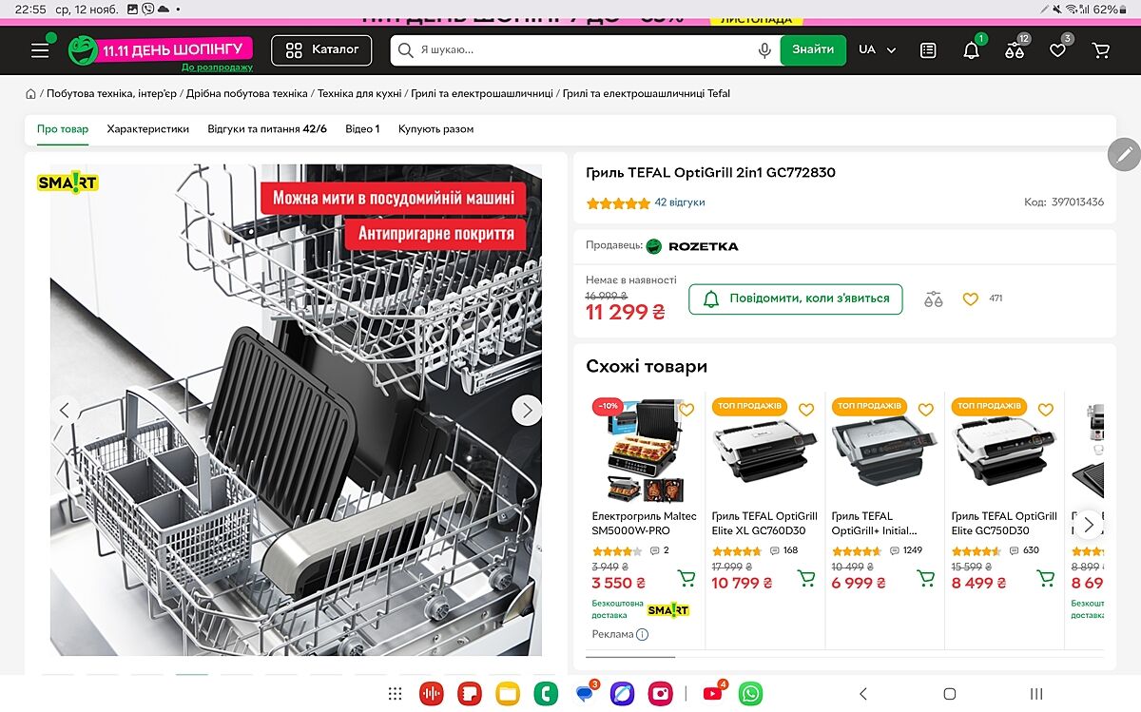1141x712 pixels.
Task: Toggle wishlist heart on Elite GC750D30
Action: coord(1046,410)
